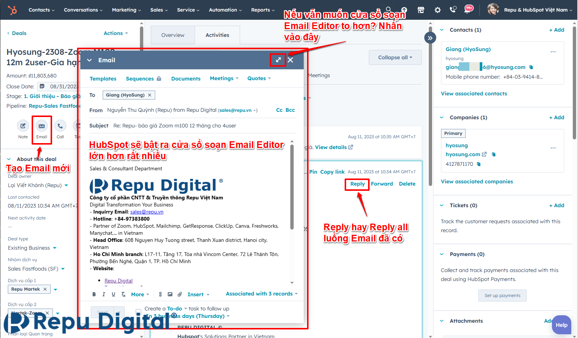The width and height of the screenshot is (578, 338).
Task: Open Documents in email toolbar
Action: pos(186,79)
